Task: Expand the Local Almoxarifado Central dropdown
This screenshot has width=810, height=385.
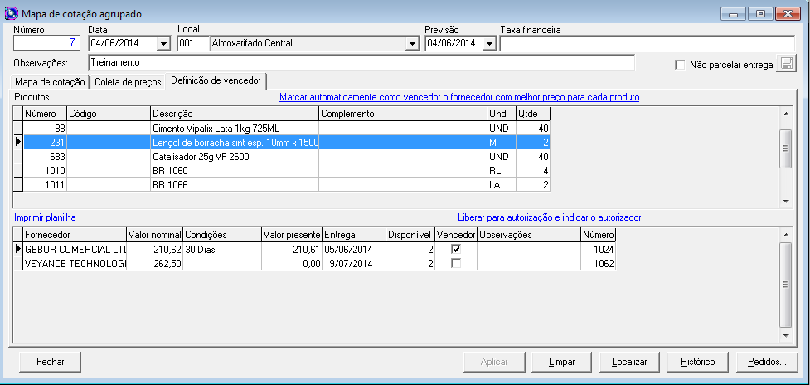Action: click(x=411, y=43)
